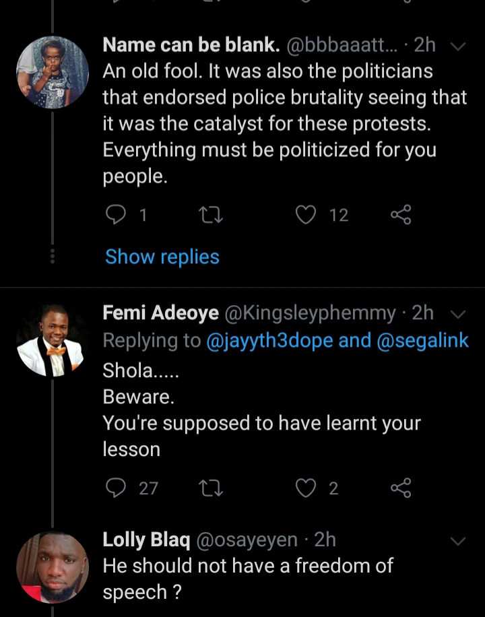Expand thread with Show replies
The image size is (485, 617).
point(162,257)
